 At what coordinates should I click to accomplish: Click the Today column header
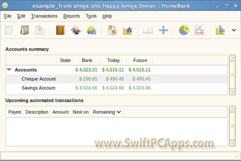pos(113,60)
